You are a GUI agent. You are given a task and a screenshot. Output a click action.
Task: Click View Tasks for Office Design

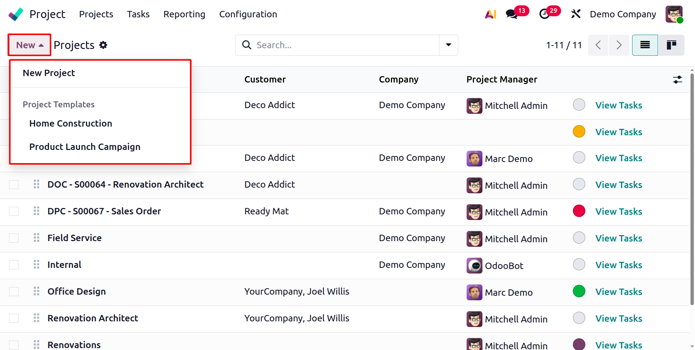(x=618, y=292)
